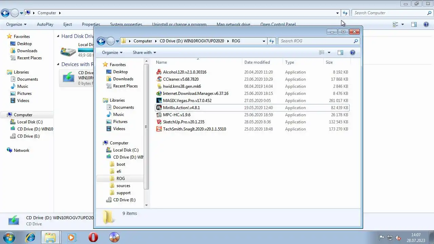Open help in the ROG window
Screen dimensions: 434x244
pyautogui.click(x=353, y=53)
